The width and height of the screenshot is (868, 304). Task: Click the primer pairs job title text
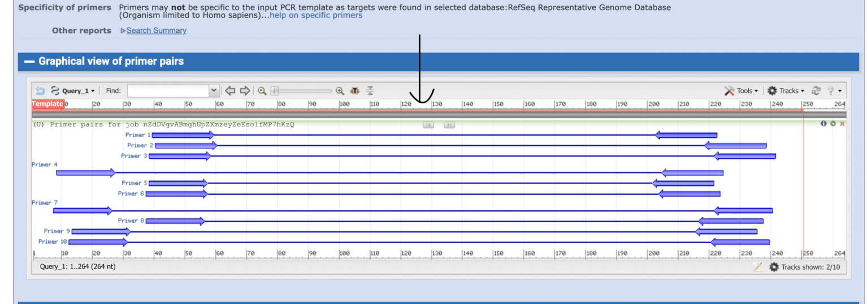pos(163,124)
